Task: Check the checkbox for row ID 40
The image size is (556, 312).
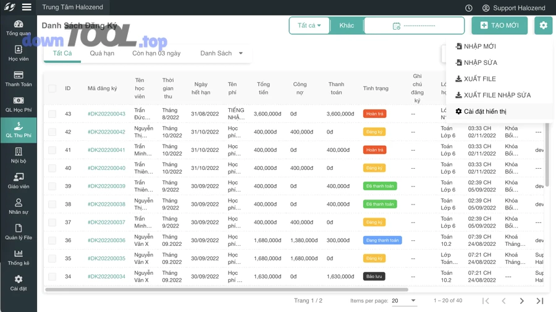Action: click(x=53, y=168)
